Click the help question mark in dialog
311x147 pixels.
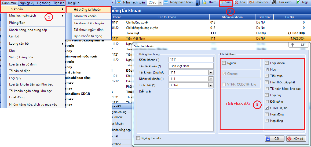click(292, 45)
